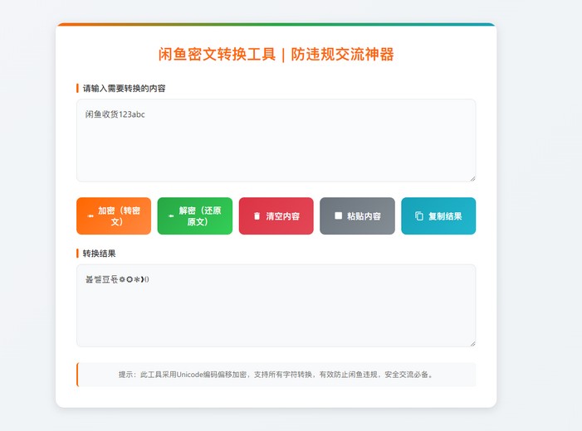582x431 pixels.
Task: Clear all content with 清空内容
Action: [276, 216]
